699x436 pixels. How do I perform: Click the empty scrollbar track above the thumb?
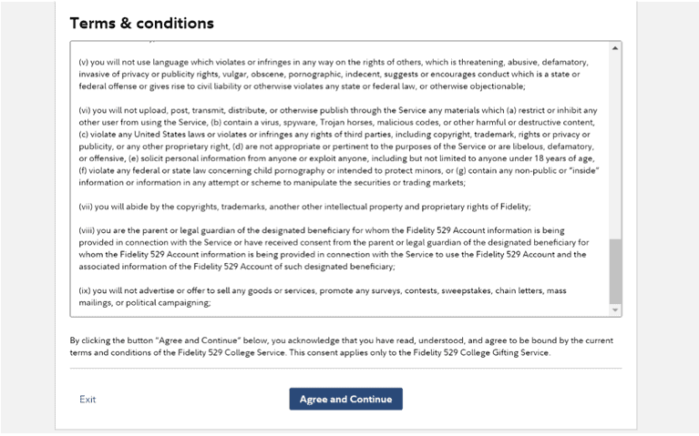pyautogui.click(x=615, y=146)
